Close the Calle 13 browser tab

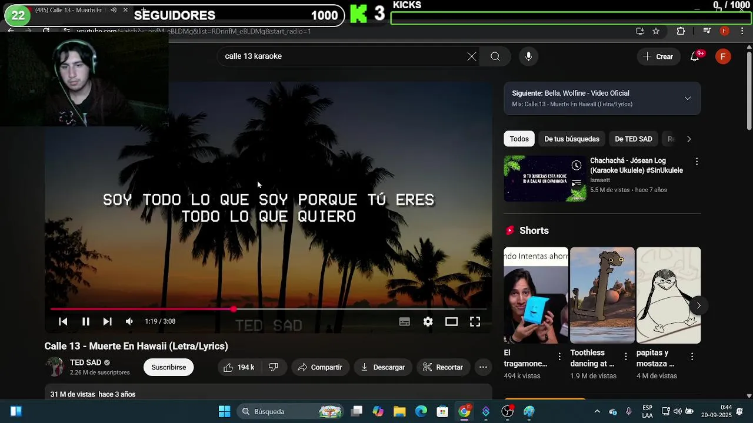point(125,10)
